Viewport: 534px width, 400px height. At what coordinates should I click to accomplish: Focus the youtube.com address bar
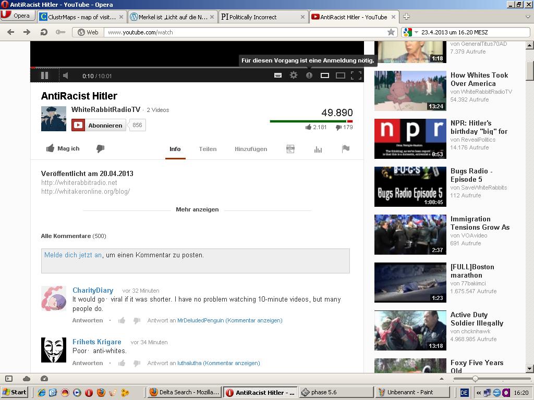pos(245,32)
